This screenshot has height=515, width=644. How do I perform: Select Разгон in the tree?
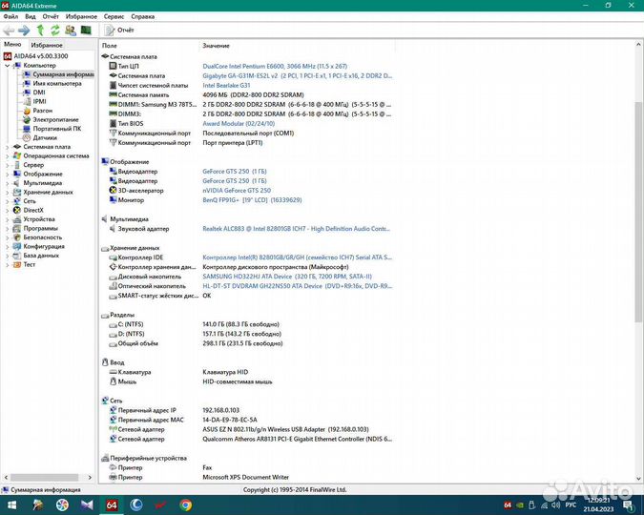(42, 111)
